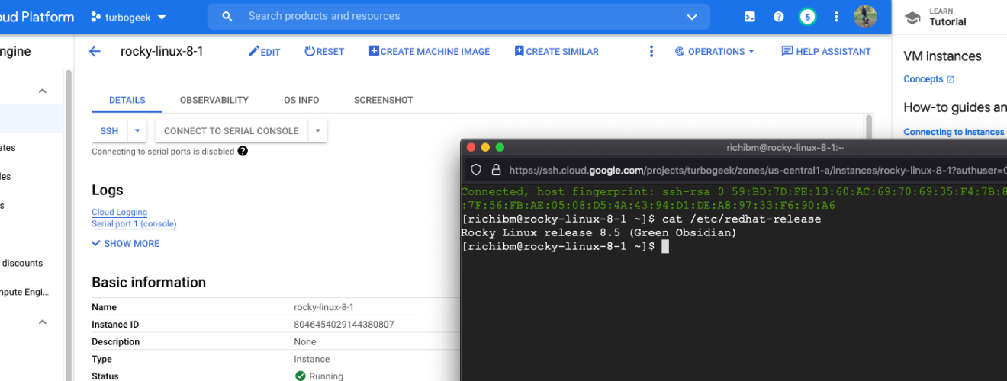
Task: Click the sidebar vertical scrollbar
Action: 68,225
